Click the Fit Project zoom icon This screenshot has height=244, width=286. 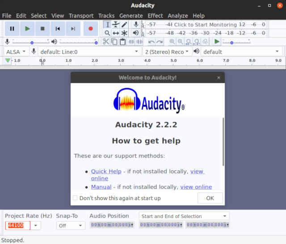coord(197,42)
